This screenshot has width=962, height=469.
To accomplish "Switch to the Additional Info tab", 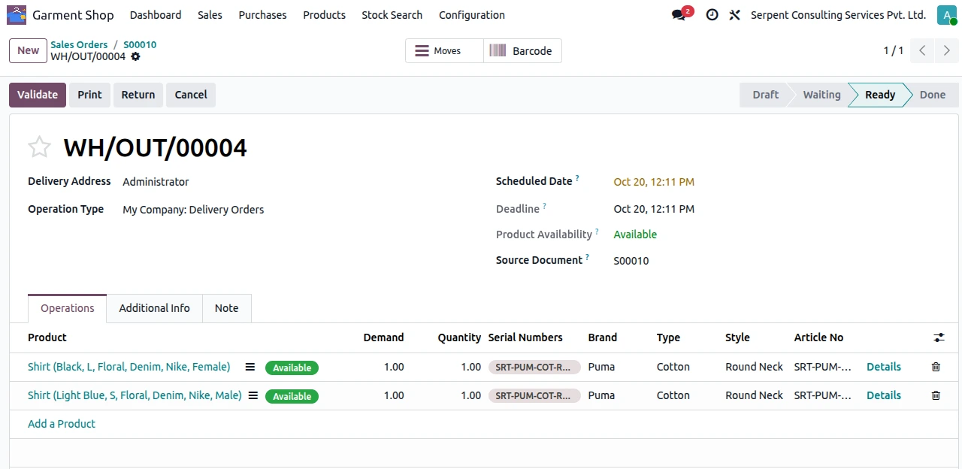I will click(x=155, y=308).
